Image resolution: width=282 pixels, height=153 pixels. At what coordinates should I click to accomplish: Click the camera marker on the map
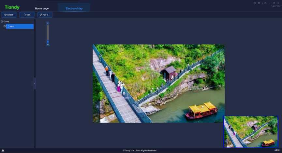coord(124,94)
